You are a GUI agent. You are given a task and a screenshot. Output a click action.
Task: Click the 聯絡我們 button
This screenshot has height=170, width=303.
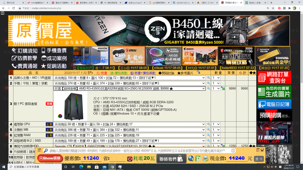coord(171,159)
